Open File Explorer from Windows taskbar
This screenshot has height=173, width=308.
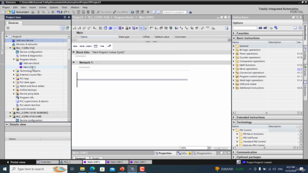[x=82, y=169]
